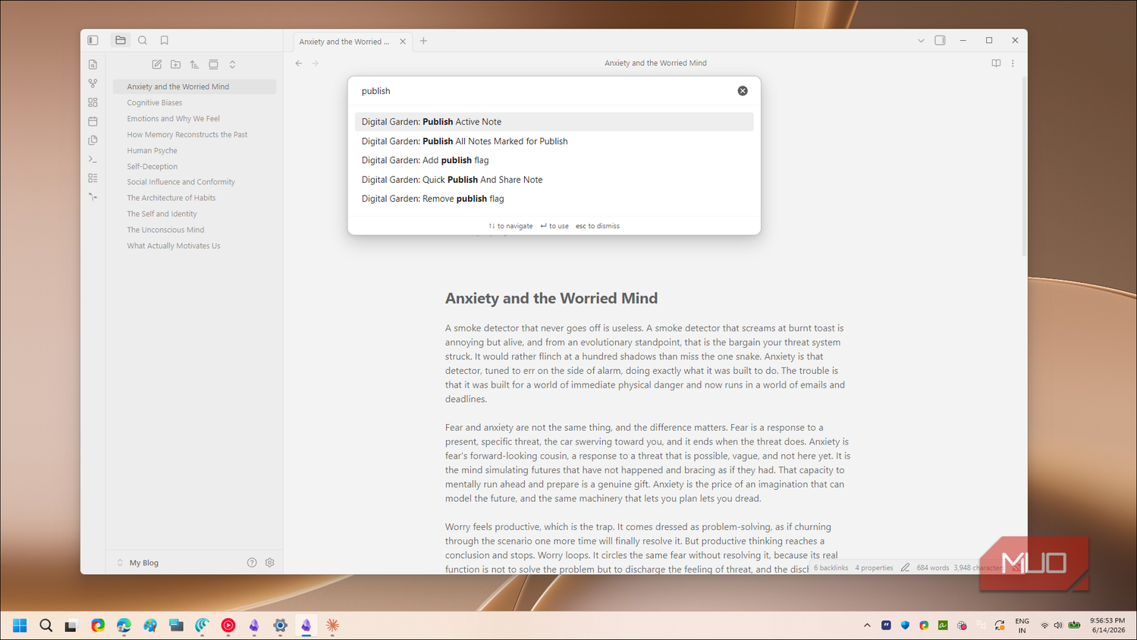Expand or collapse all folders

pyautogui.click(x=232, y=64)
